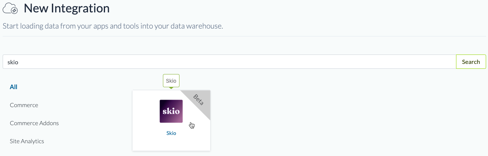Click the blank top-left corner of the Skio card
488x156 pixels.
point(138,95)
